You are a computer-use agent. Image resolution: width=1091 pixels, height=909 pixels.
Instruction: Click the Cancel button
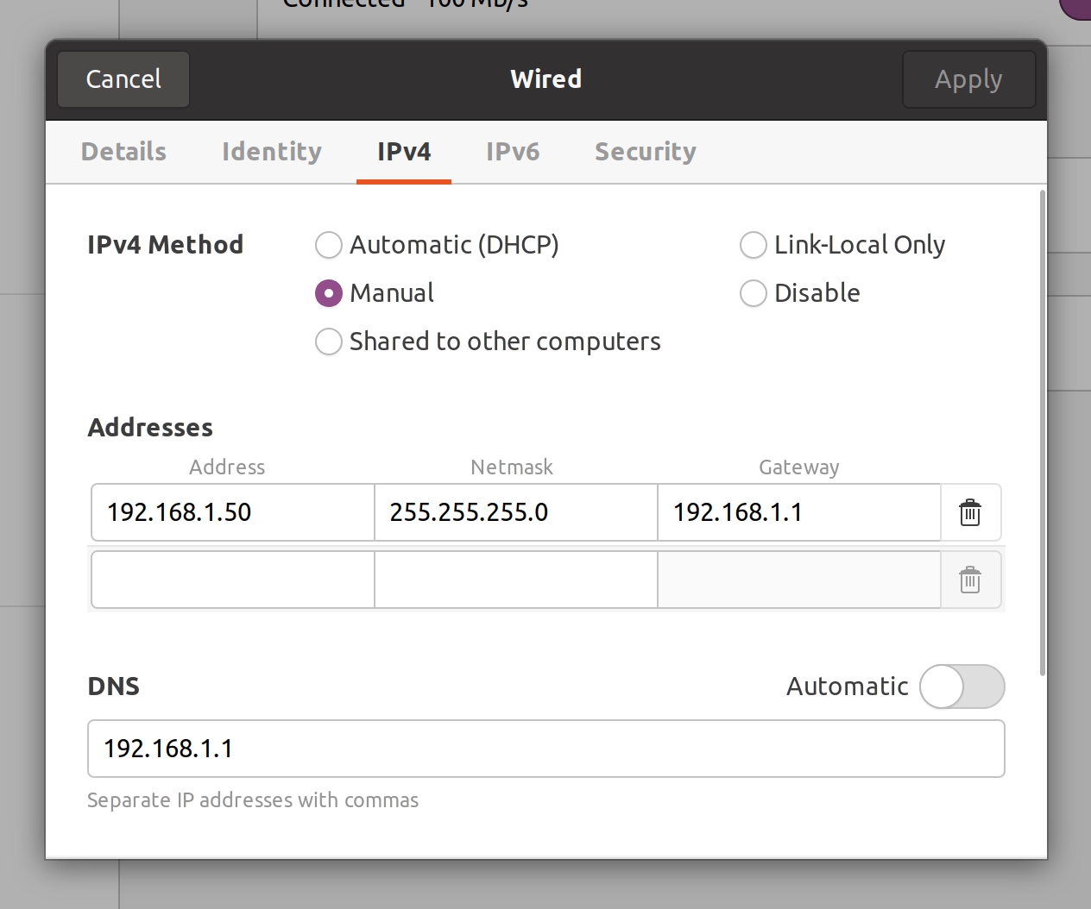click(123, 79)
